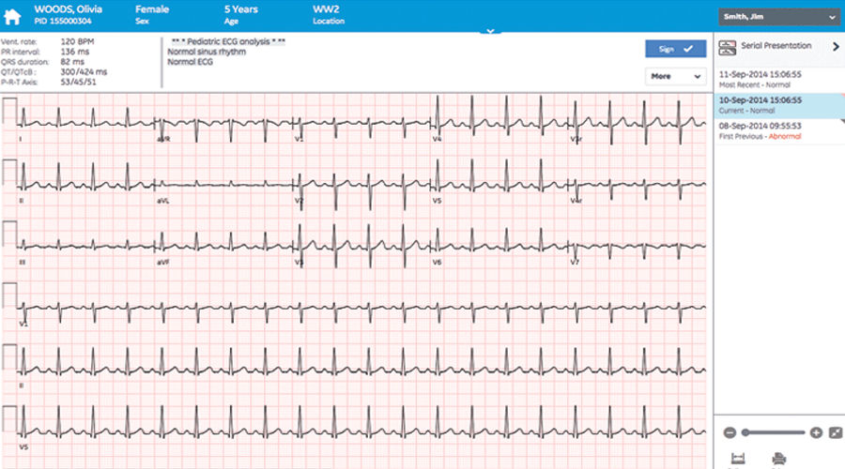The height and width of the screenshot is (469, 845).
Task: Expand the patient header chevron
Action: [x=490, y=31]
